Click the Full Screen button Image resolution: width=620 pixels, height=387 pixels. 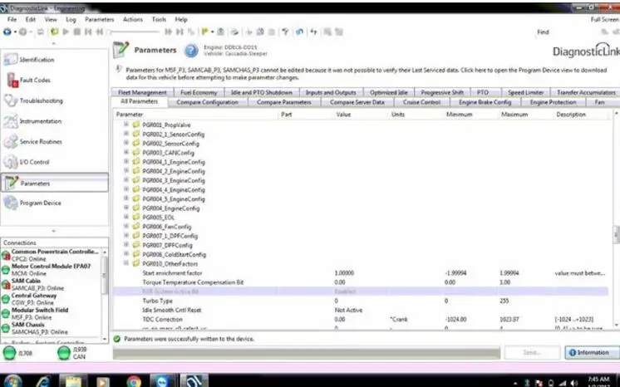[x=604, y=19]
